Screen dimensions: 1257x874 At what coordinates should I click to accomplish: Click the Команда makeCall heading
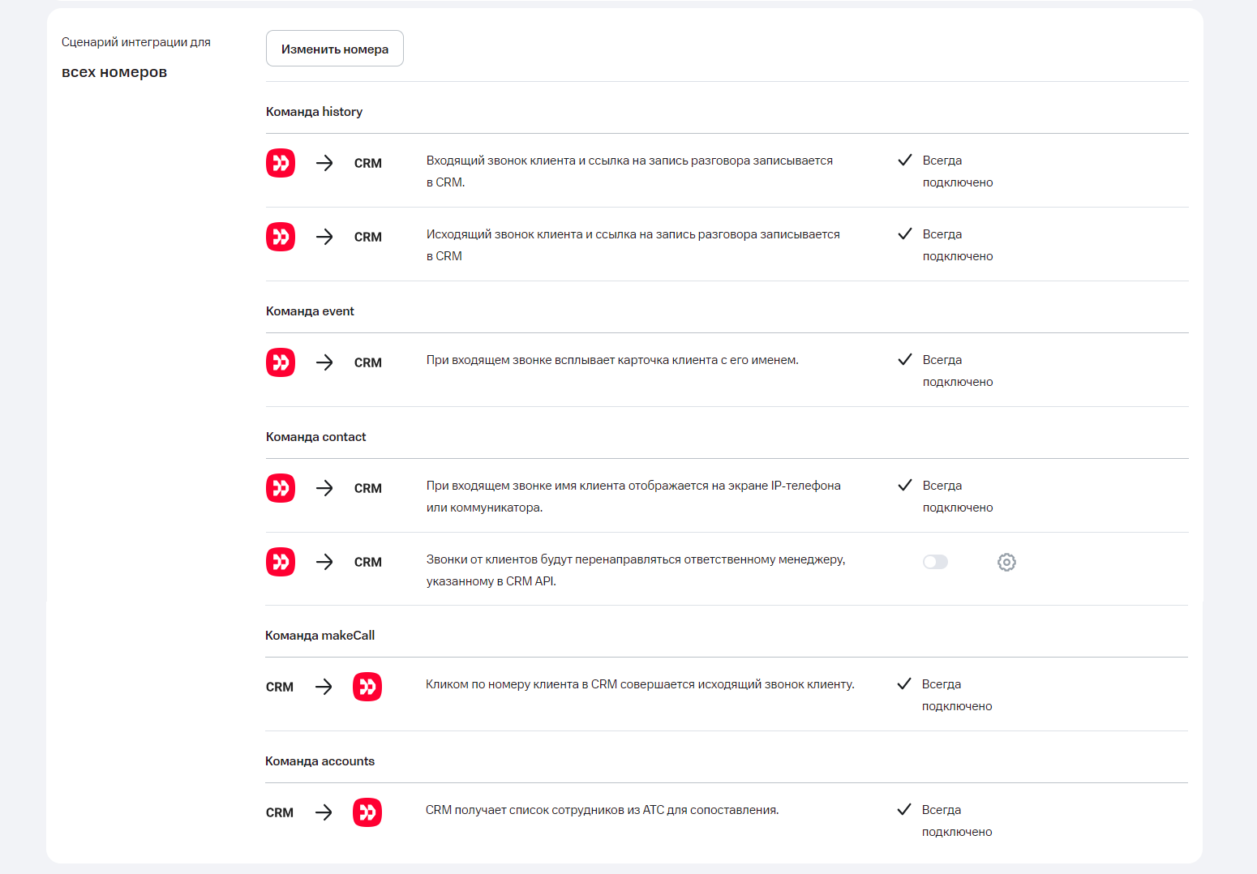click(320, 636)
